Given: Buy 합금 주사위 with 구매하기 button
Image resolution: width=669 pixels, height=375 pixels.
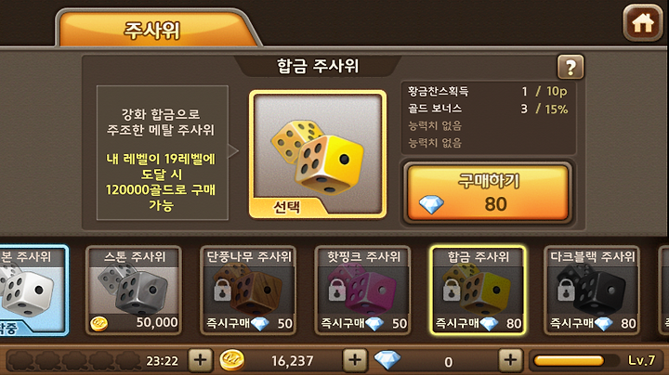Looking at the screenshot, I should [x=488, y=193].
